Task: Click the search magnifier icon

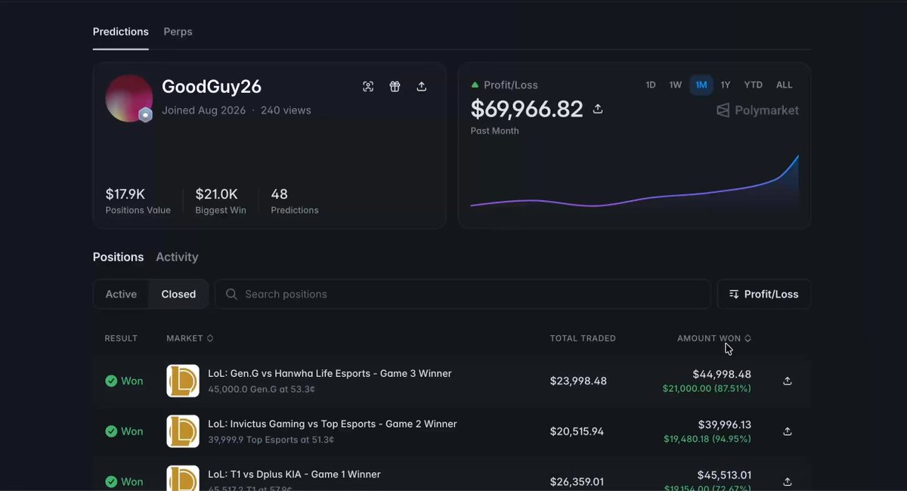Action: tap(231, 294)
